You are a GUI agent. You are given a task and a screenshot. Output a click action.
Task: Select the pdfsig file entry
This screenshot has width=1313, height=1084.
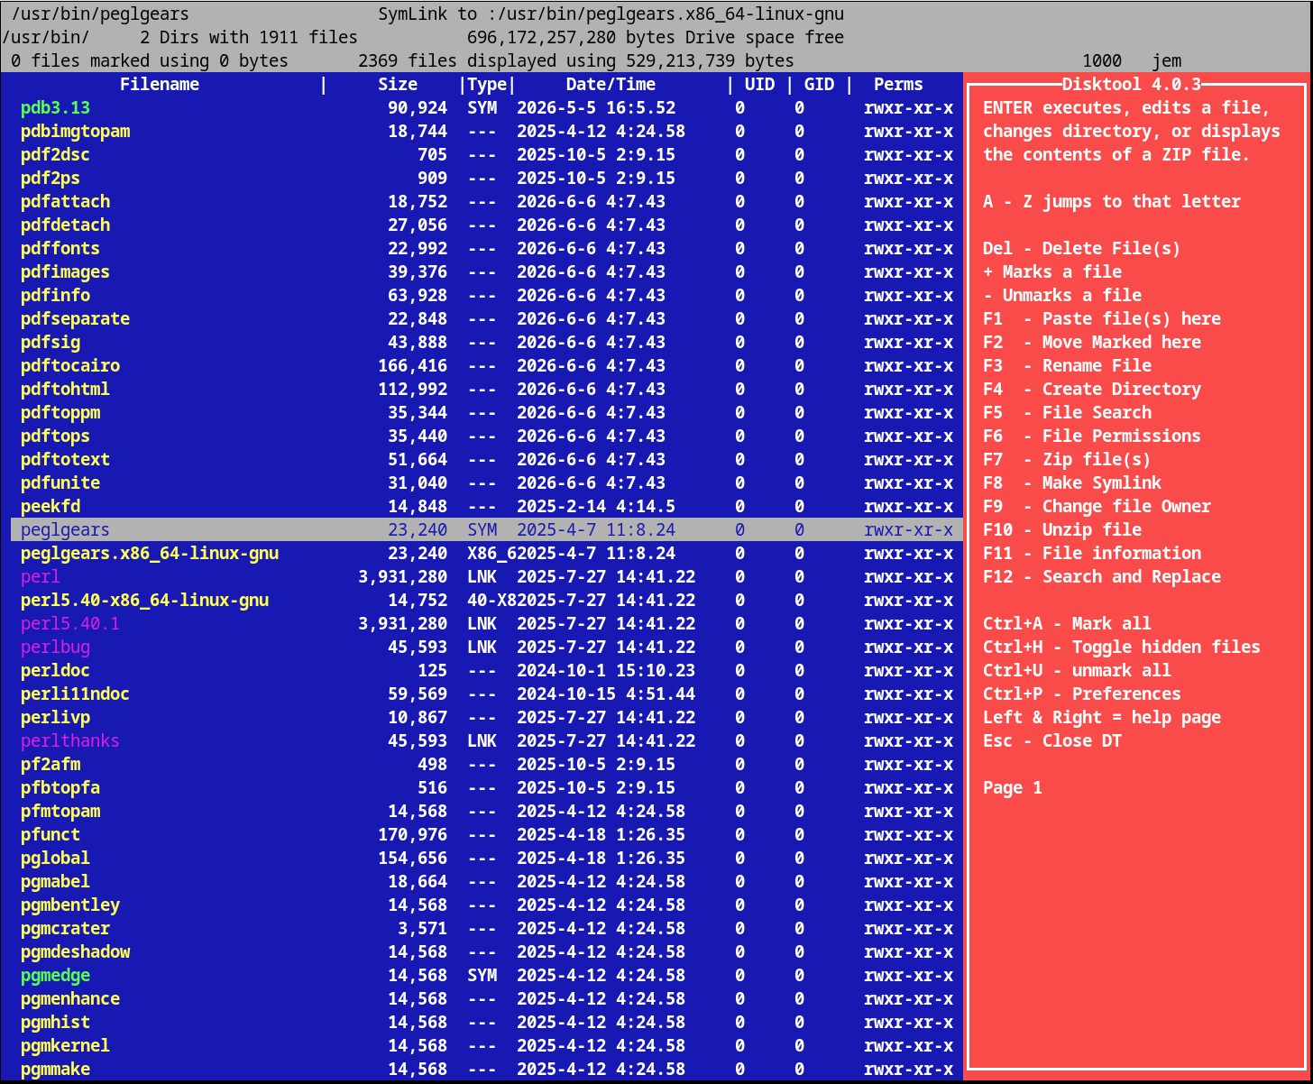pyautogui.click(x=50, y=343)
